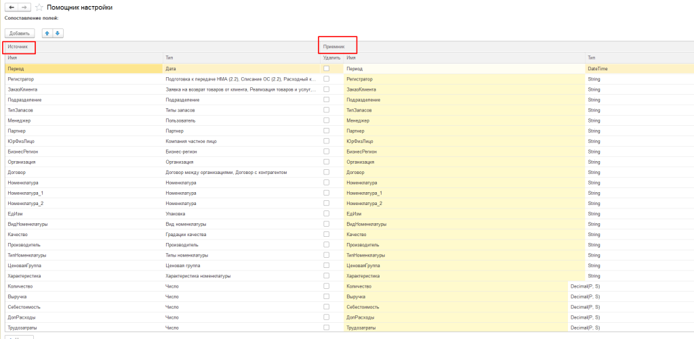Click the forward navigation arrow
Image resolution: width=694 pixels, height=339 pixels.
click(x=25, y=7)
